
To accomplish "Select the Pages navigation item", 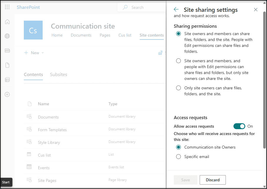I will [105, 35].
